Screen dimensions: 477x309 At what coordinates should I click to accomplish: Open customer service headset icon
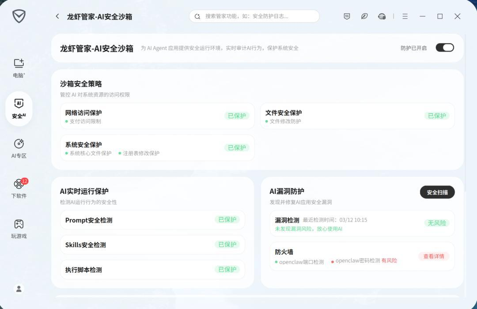pyautogui.click(x=381, y=16)
